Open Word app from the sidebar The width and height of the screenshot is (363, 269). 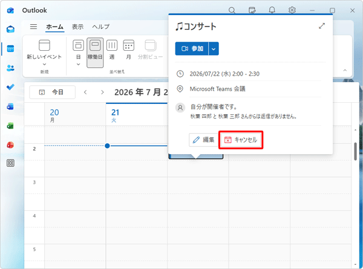[x=10, y=106]
